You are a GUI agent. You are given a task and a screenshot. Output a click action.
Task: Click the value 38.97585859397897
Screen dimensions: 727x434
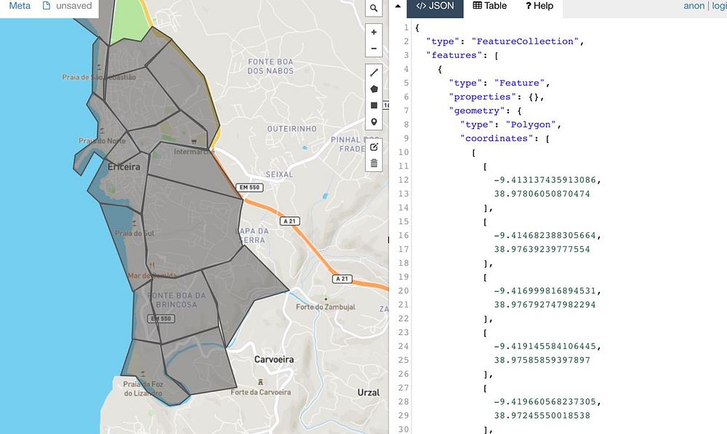pos(542,361)
